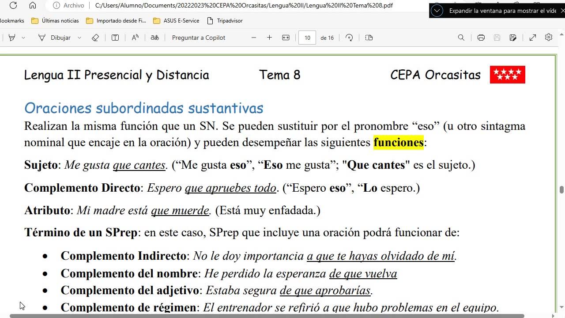Click the header "Lengua II Presencial y Distancia"
This screenshot has height=318, width=565.
coord(117,75)
